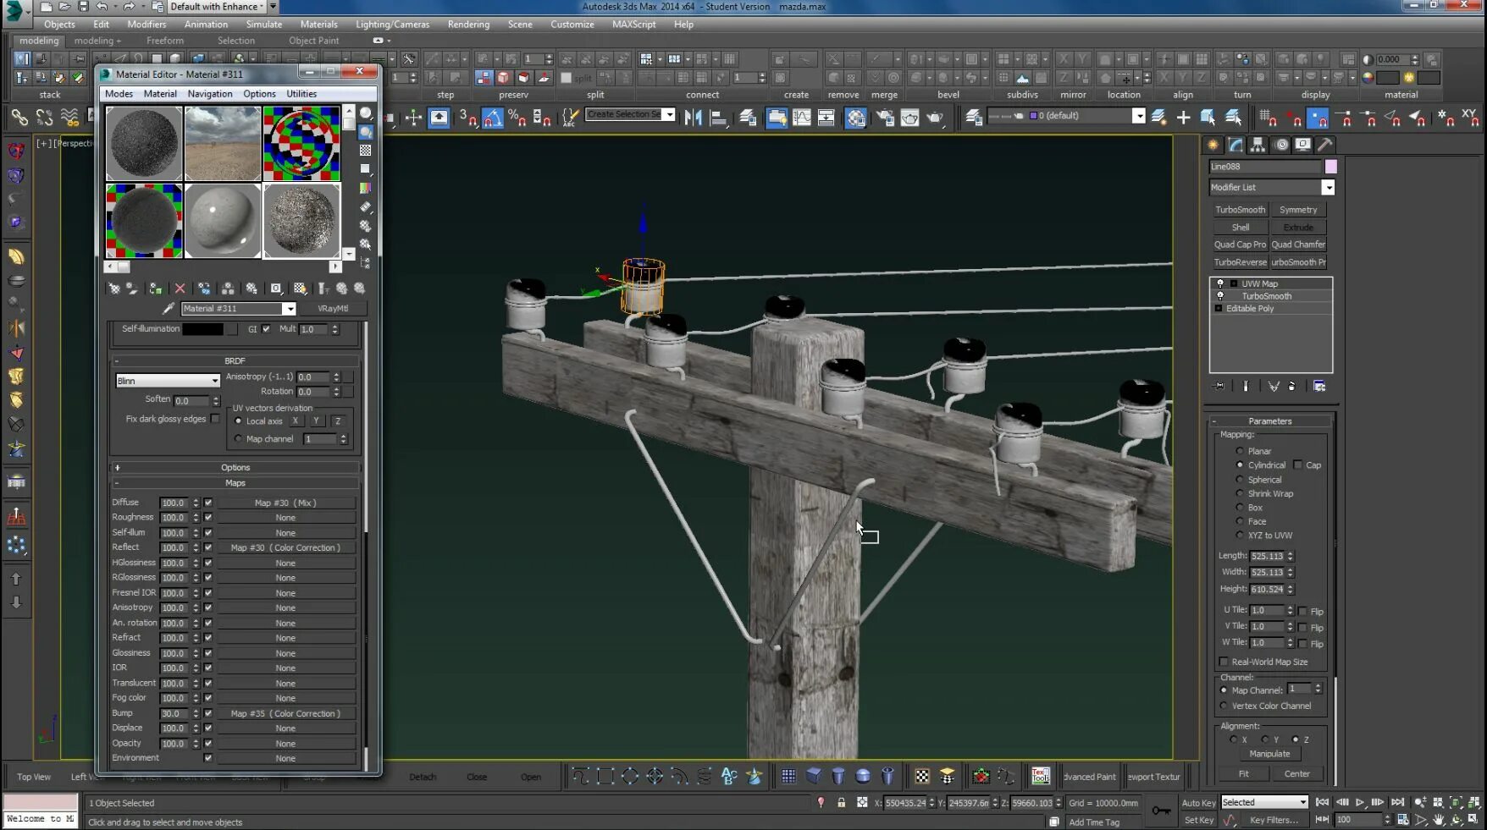The width and height of the screenshot is (1487, 830).
Task: Toggle checkered Background icon for sample slot
Action: [366, 151]
